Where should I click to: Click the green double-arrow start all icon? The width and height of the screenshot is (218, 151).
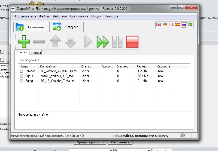(103, 42)
